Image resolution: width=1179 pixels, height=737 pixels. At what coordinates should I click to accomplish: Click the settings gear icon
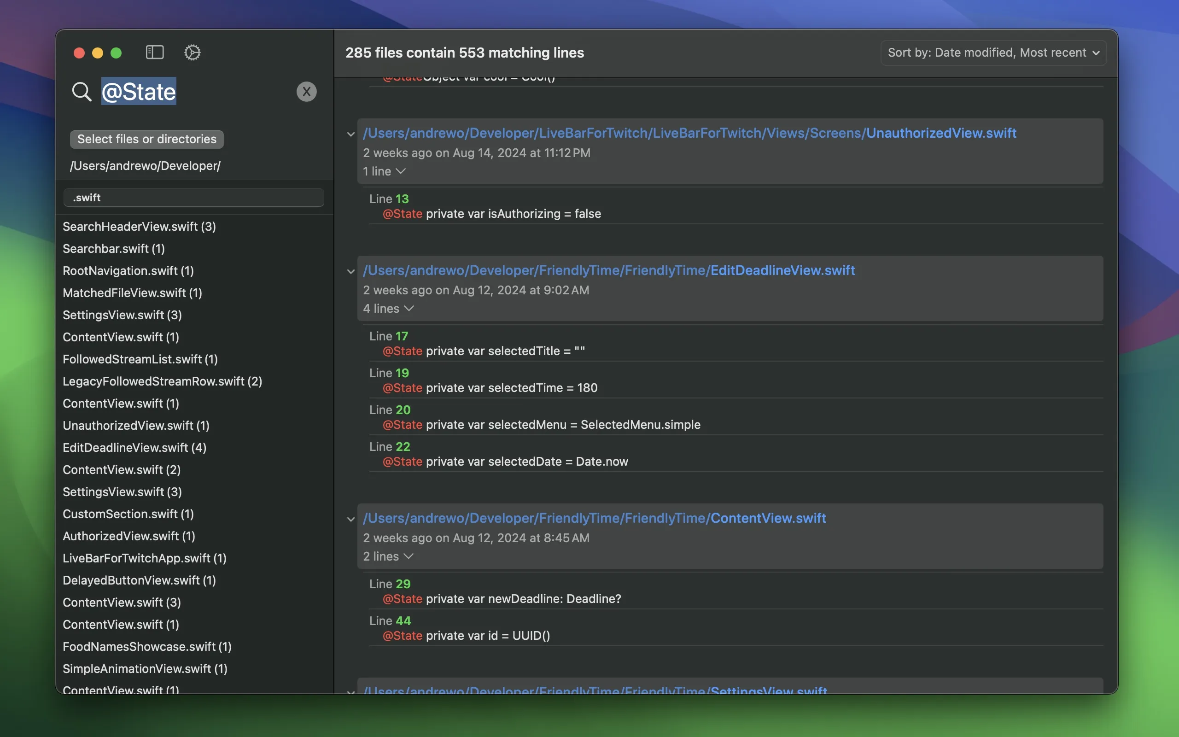click(x=192, y=52)
